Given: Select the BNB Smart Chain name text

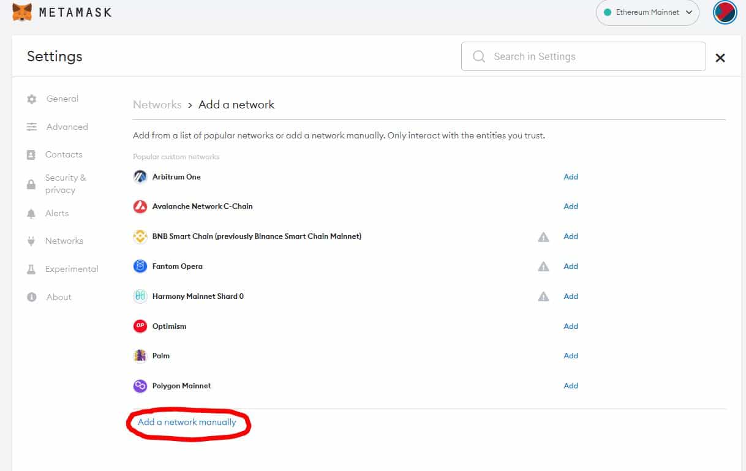Looking at the screenshot, I should coord(257,236).
